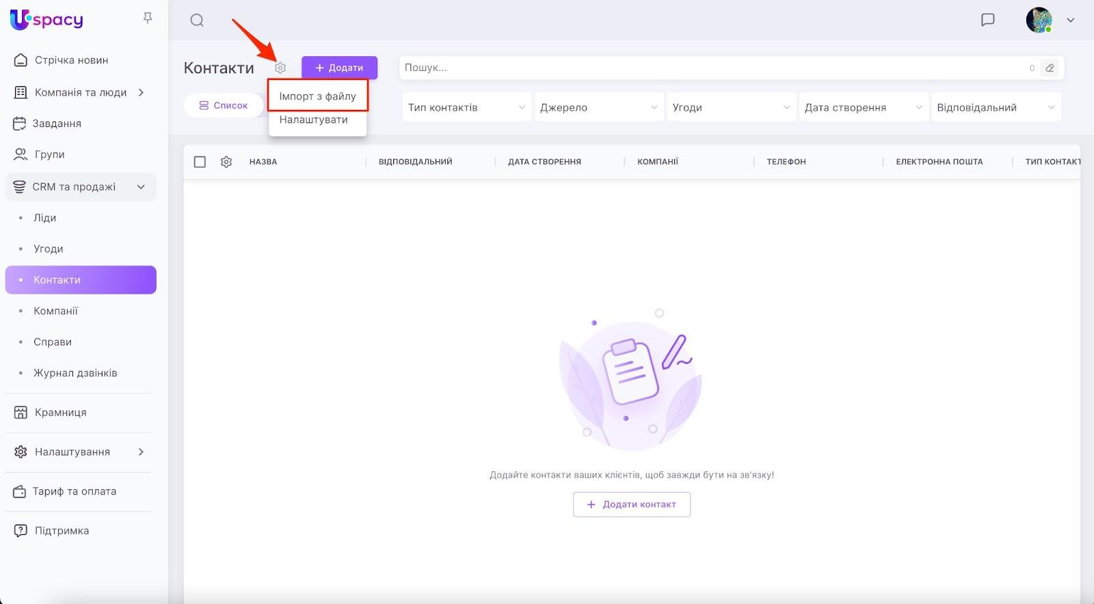The height and width of the screenshot is (604, 1094).
Task: Open table column settings gear icon
Action: (226, 162)
